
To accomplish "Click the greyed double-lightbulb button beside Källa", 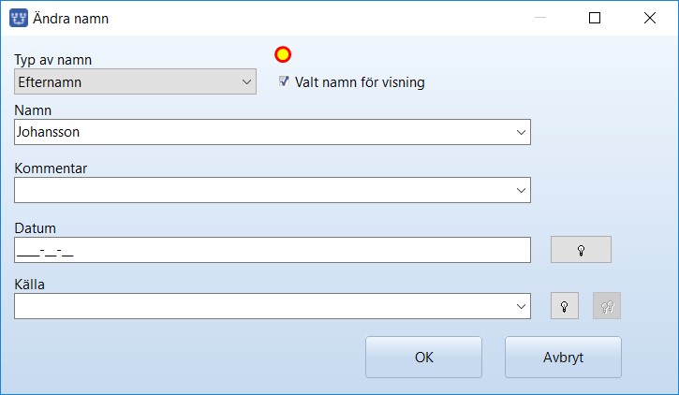I will coord(607,306).
